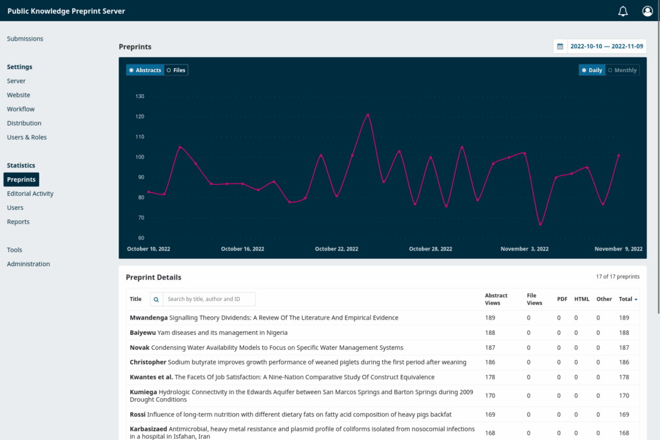This screenshot has height=440, width=660.
Task: Go to Editorial Activity statistics
Action: pyautogui.click(x=30, y=193)
